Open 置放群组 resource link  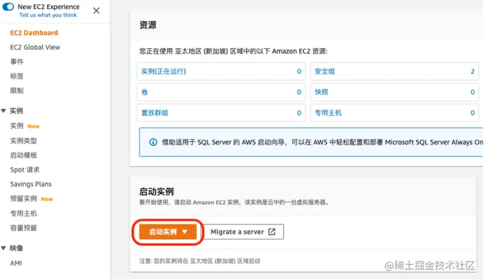coord(155,112)
